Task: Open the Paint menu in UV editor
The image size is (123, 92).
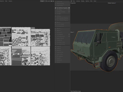Action: [6, 1]
